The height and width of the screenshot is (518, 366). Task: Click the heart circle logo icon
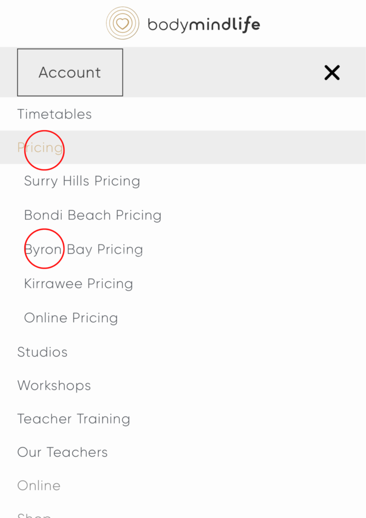(122, 23)
